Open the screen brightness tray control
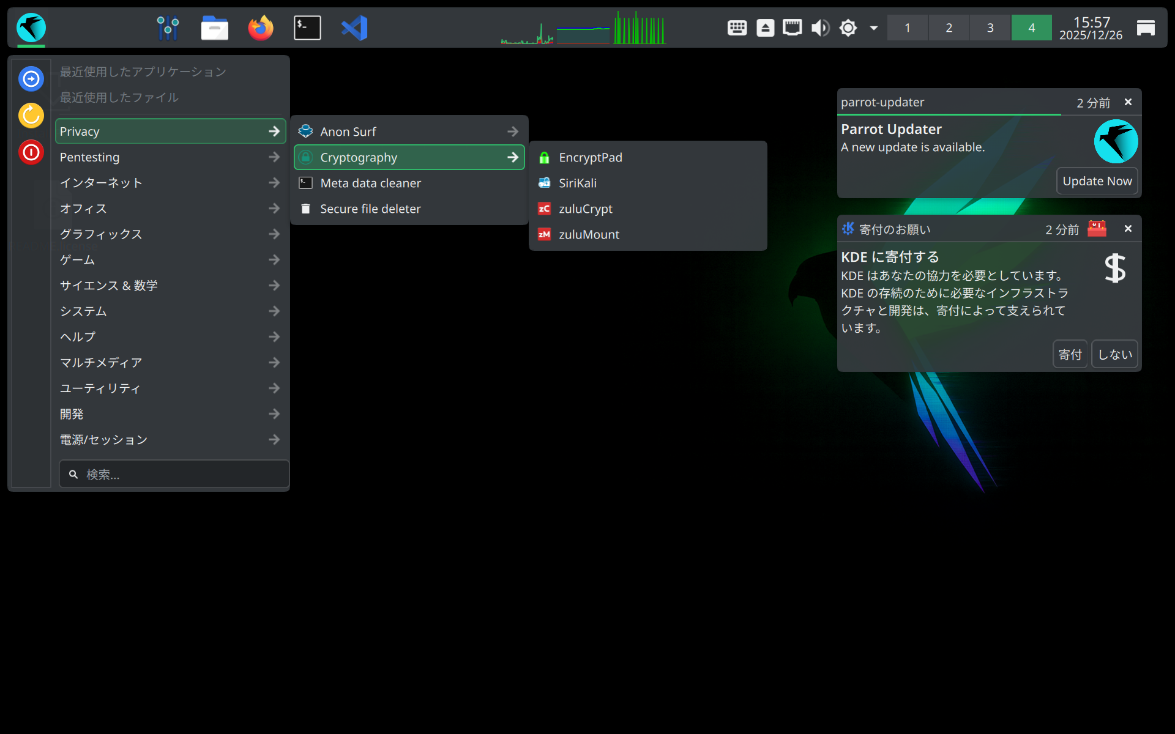Screen dimensions: 1175x734 click(848, 28)
